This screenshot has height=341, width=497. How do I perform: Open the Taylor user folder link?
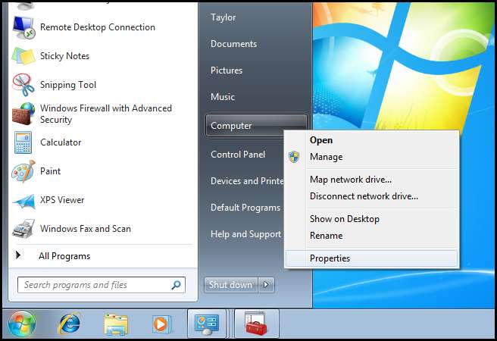223,17
